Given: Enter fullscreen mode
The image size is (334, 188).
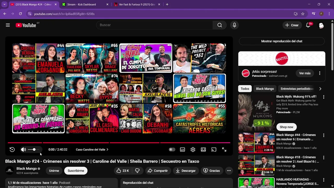Looking at the screenshot, I should click(x=224, y=150).
